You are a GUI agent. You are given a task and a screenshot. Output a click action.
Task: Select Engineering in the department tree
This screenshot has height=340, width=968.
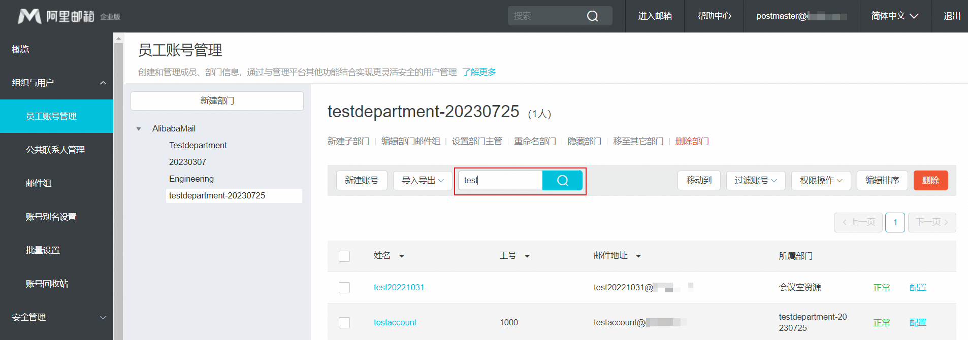pos(191,179)
